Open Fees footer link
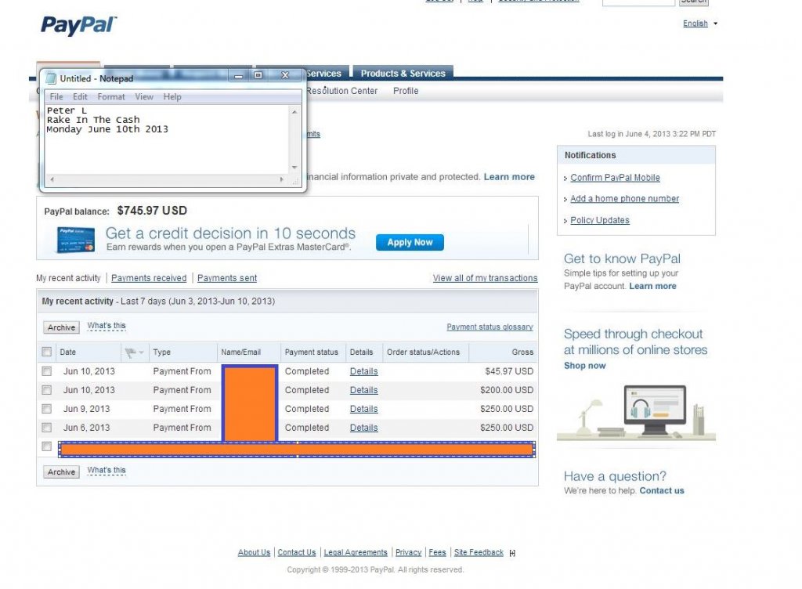This screenshot has width=802, height=589. tap(437, 553)
